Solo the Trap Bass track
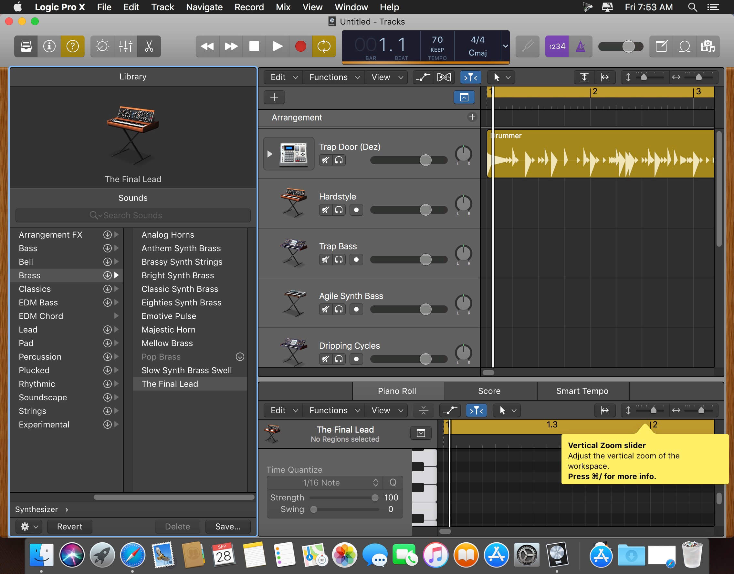The width and height of the screenshot is (734, 574). pyautogui.click(x=339, y=260)
